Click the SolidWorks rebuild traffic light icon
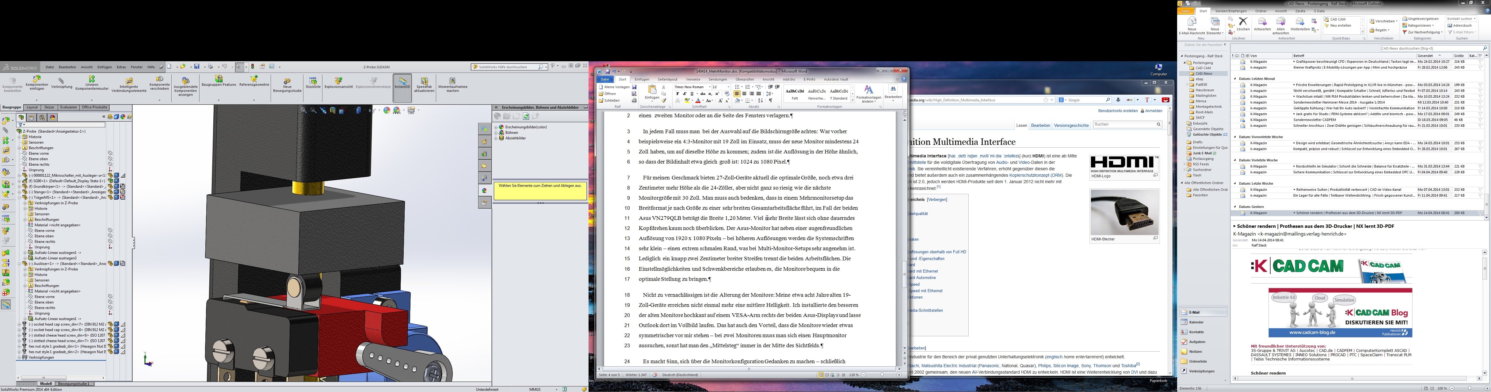1491x392 pixels. 252,66
